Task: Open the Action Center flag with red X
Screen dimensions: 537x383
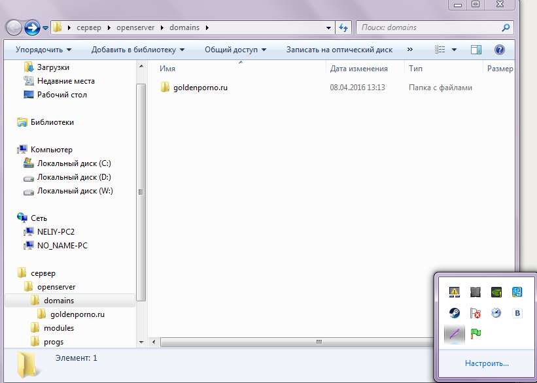Action: [x=476, y=313]
